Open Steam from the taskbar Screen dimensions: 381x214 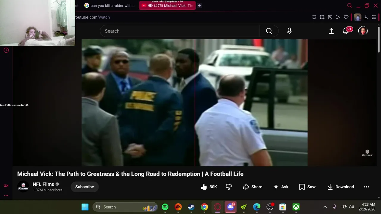pyautogui.click(x=191, y=207)
